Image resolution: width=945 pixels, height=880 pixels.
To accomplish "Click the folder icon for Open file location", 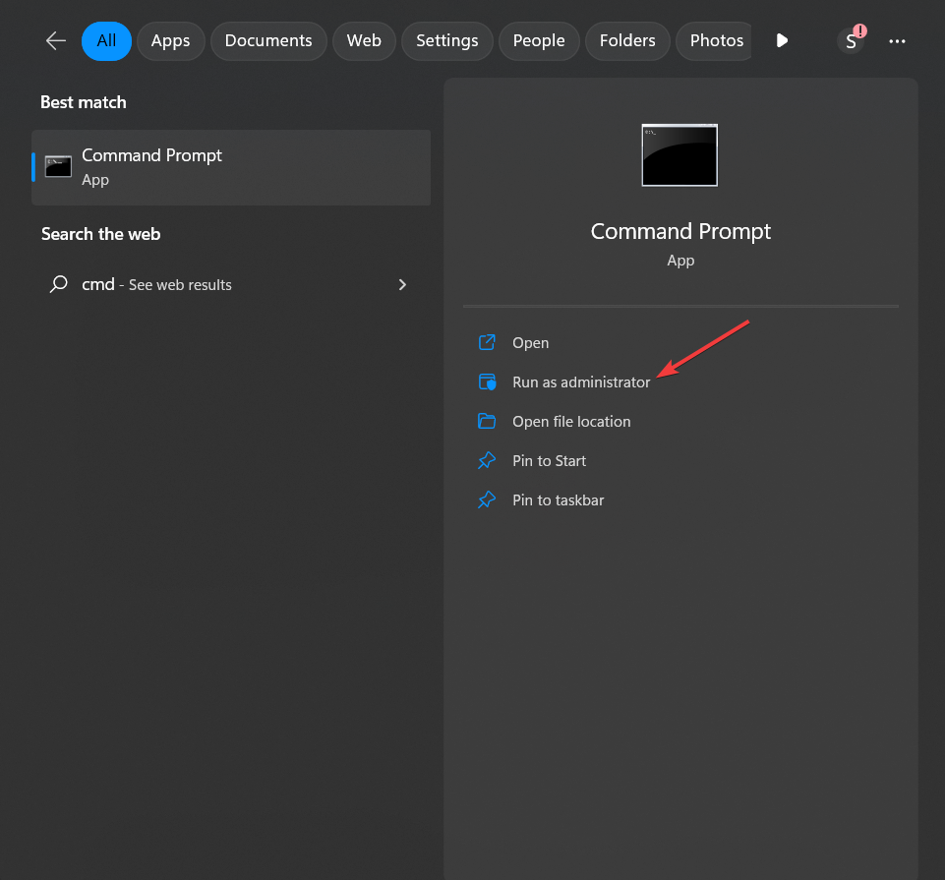I will coord(487,421).
